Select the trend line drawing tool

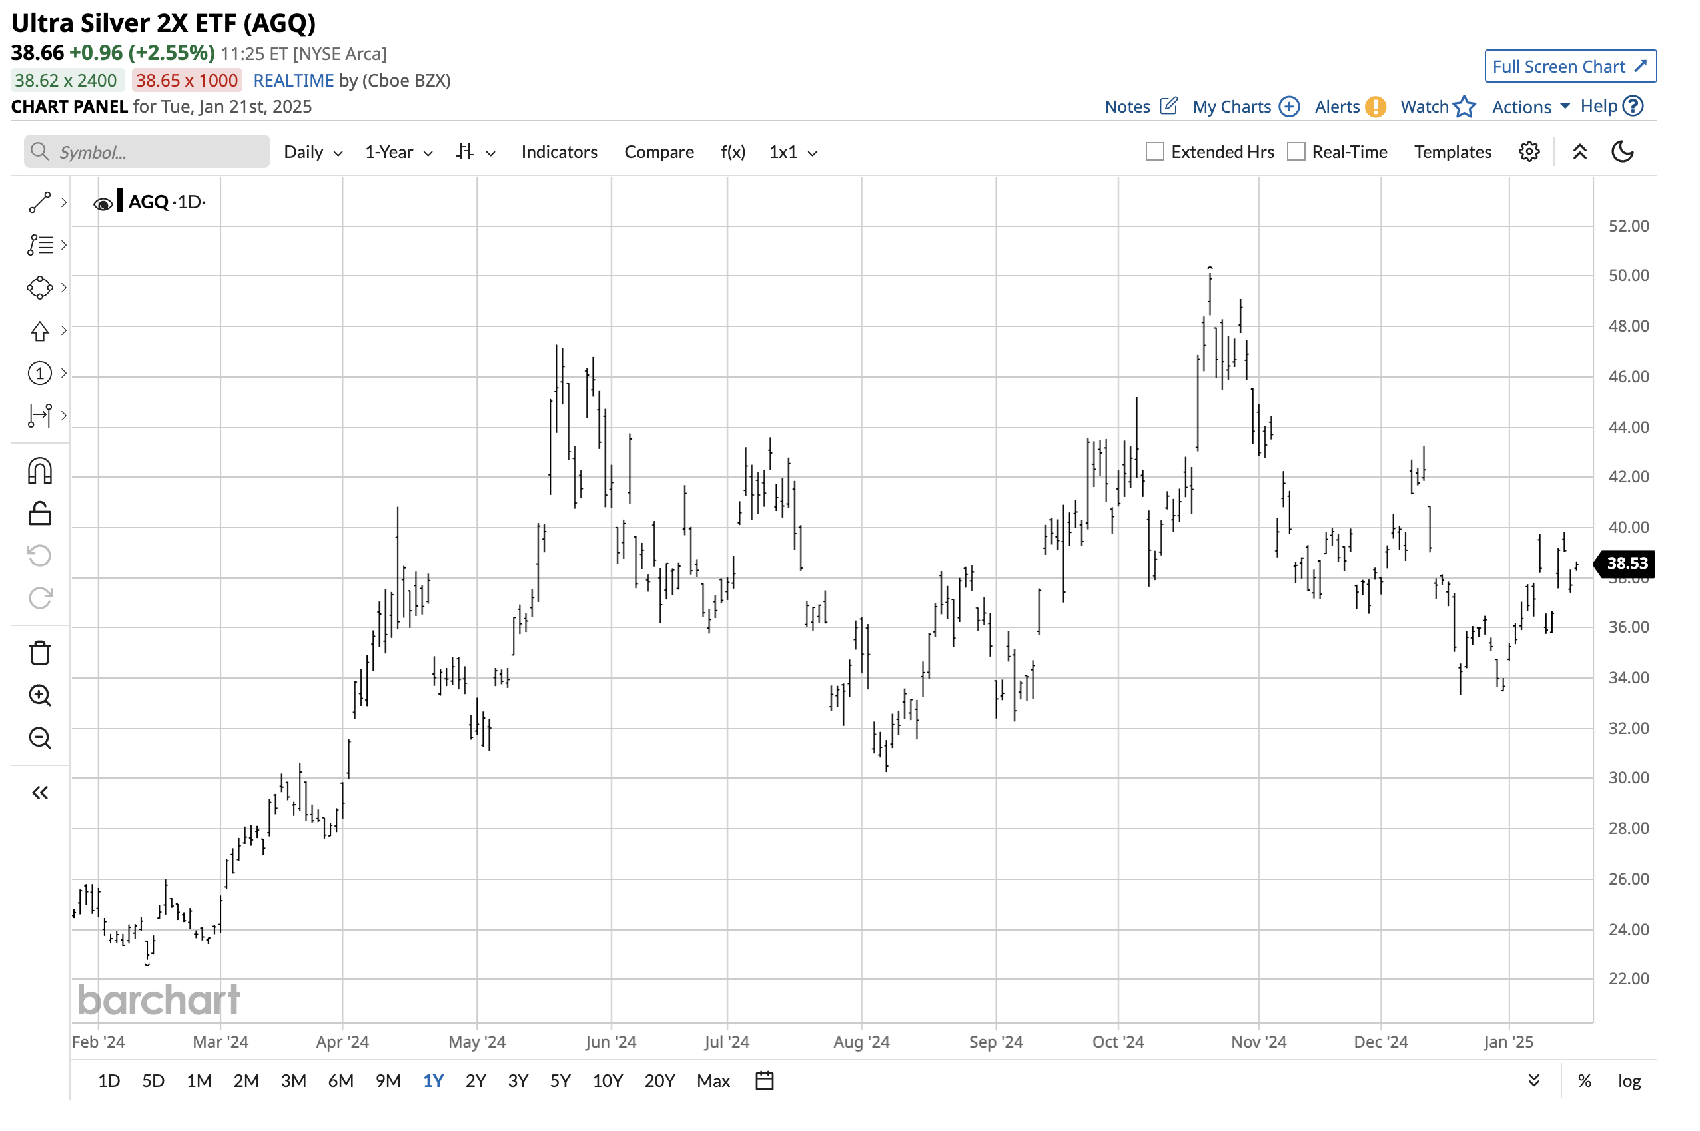(40, 202)
